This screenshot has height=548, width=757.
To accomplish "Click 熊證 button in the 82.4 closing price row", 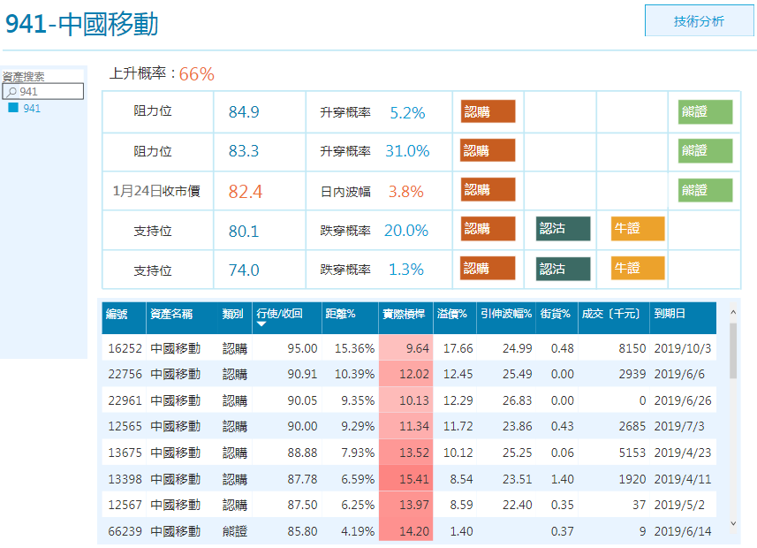I will 705,190.
